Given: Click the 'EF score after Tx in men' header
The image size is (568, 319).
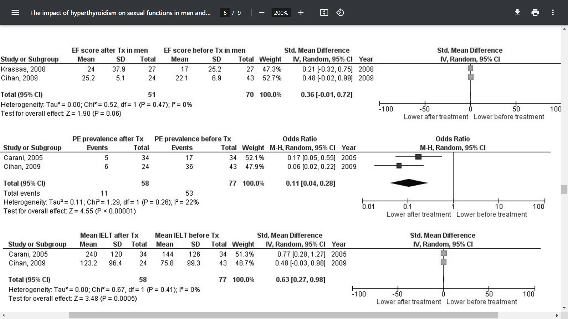Looking at the screenshot, I should (x=110, y=51).
